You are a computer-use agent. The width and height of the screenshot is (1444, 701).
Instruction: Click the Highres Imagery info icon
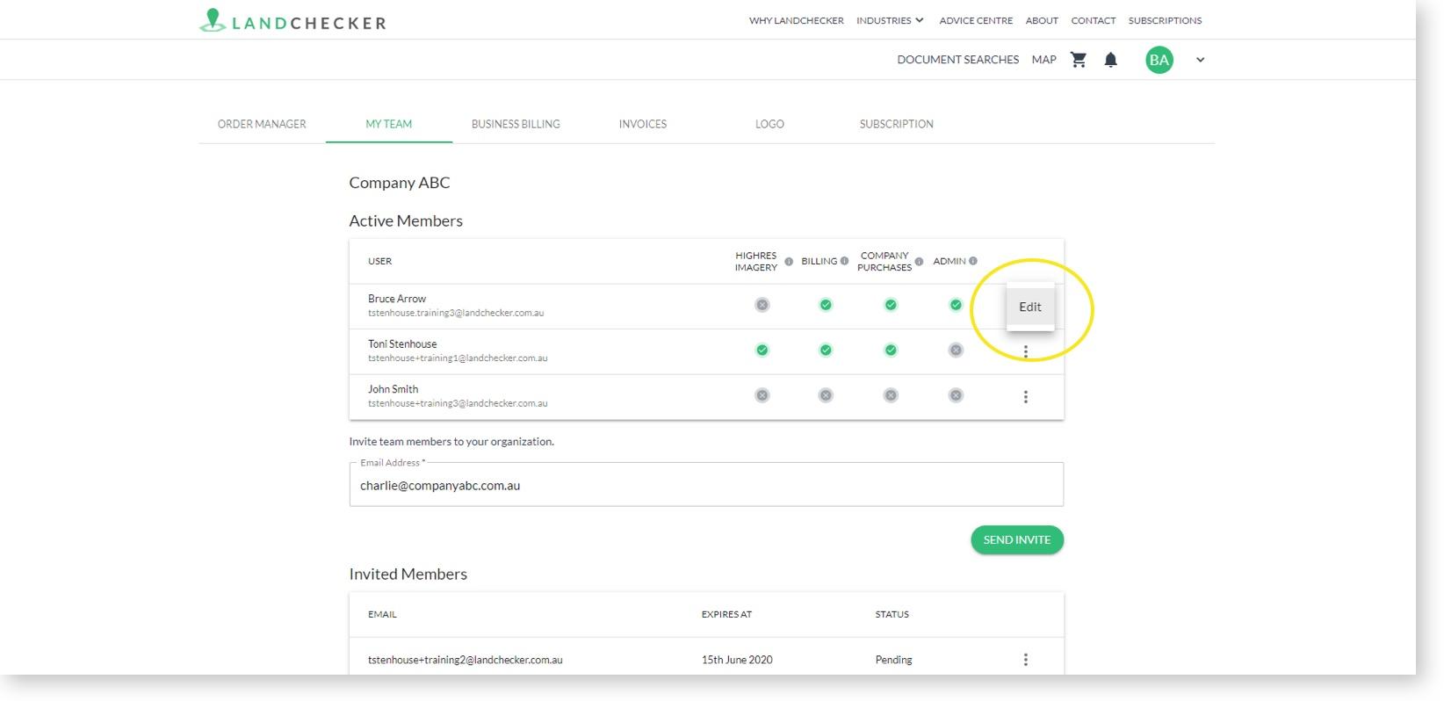point(789,262)
